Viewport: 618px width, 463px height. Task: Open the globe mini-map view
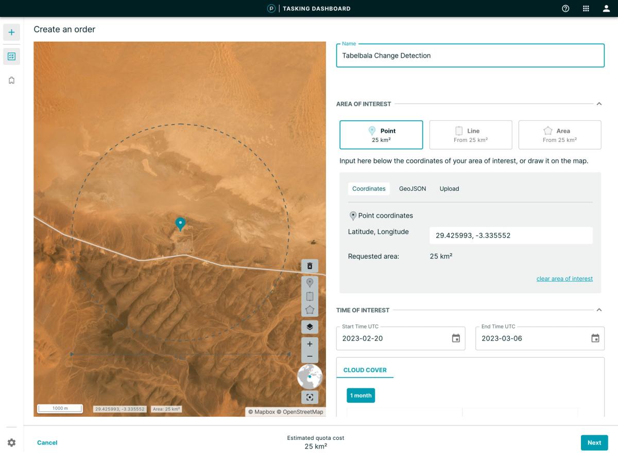(310, 376)
